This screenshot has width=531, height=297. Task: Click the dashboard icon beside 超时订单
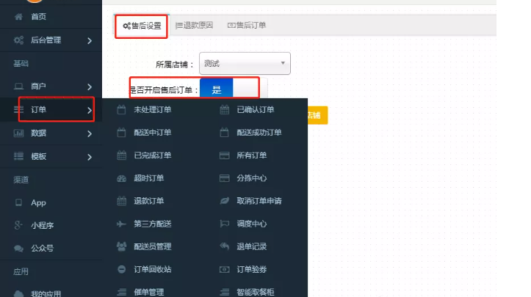point(121,178)
